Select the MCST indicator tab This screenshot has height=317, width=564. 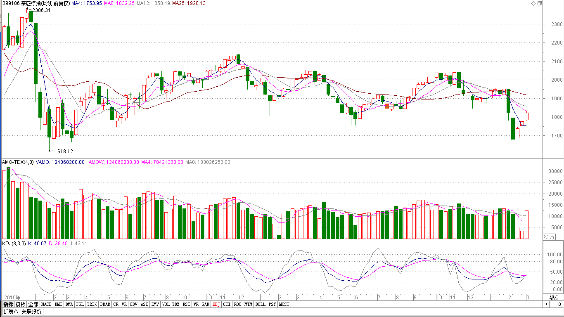[x=284, y=304]
